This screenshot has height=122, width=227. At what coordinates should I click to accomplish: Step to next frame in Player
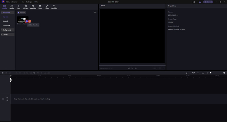(136, 68)
